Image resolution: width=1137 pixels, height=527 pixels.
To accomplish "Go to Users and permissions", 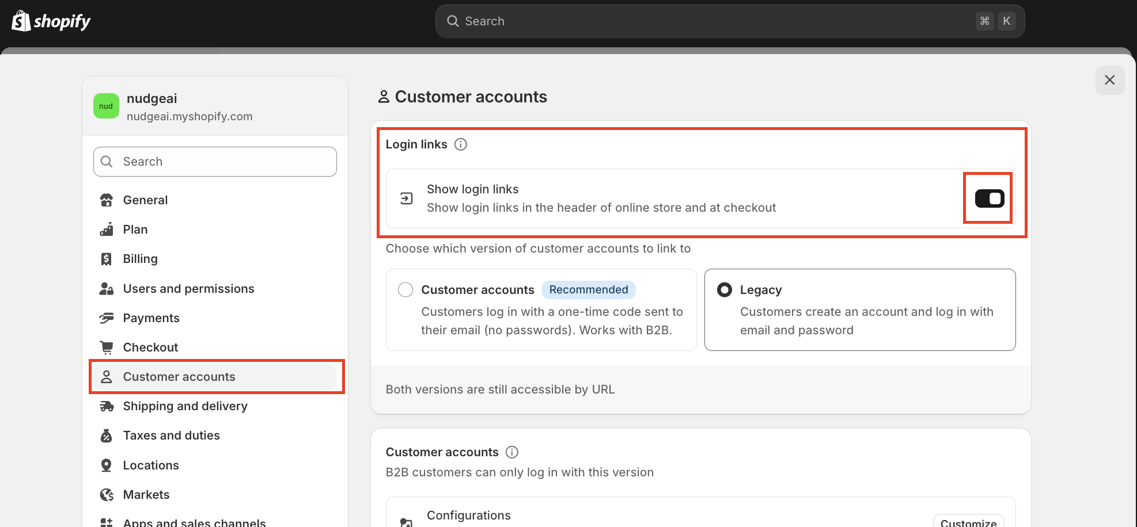I will click(x=215, y=289).
